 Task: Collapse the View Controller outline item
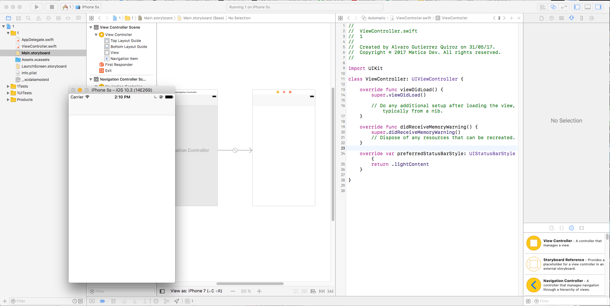[x=96, y=35]
